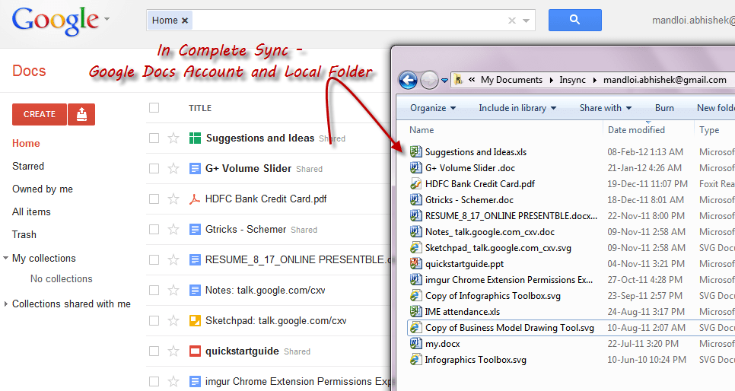Click the green spreadsheet icon of Suggestions and Ideas
Image resolution: width=735 pixels, height=391 pixels.
[195, 138]
